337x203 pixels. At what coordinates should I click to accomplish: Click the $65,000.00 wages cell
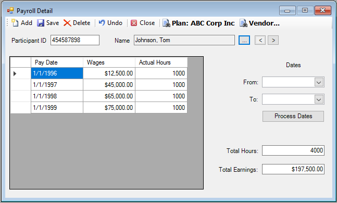[109, 96]
